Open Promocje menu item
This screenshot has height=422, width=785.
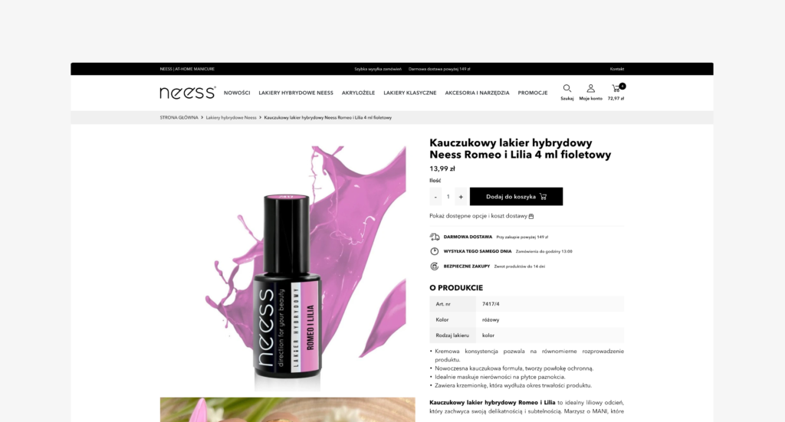point(533,93)
